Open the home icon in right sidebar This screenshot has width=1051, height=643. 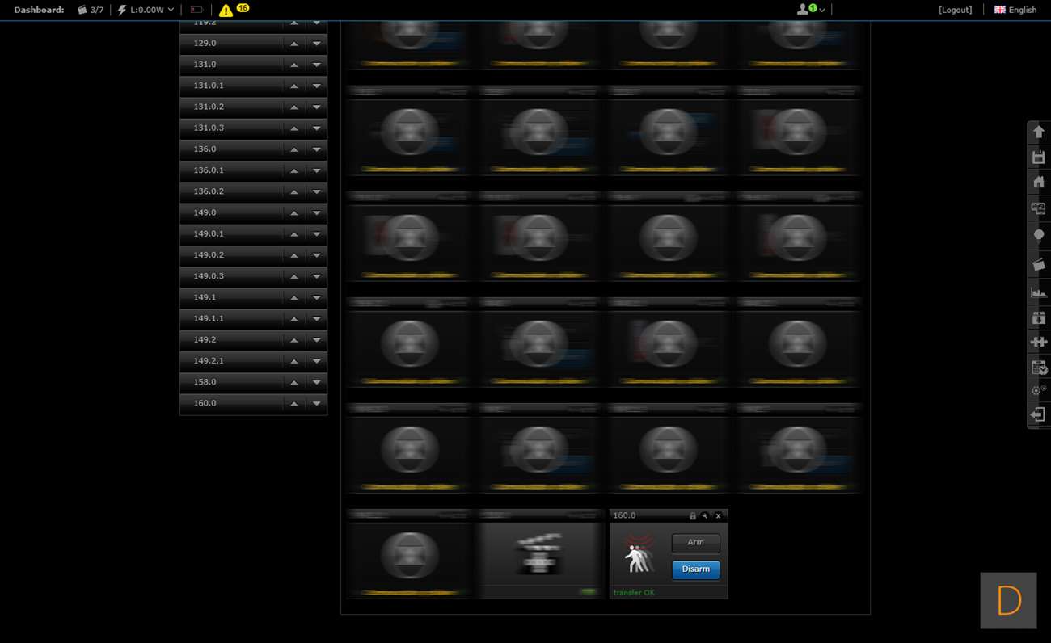pyautogui.click(x=1039, y=182)
